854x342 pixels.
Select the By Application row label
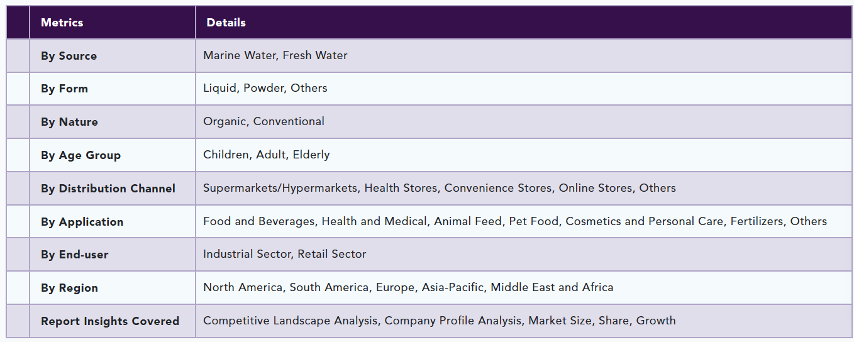coord(82,222)
